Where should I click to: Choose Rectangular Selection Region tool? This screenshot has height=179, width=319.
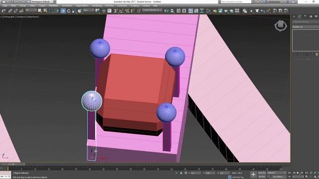tap(51, 11)
